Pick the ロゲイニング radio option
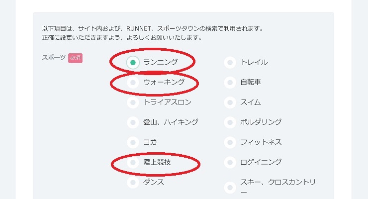Viewport: 368px width, 199px height. (230, 162)
